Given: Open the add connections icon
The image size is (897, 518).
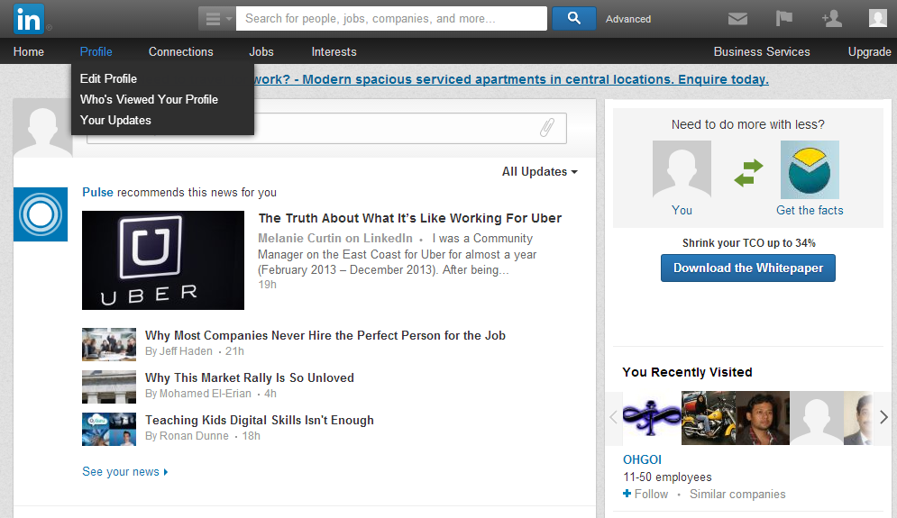Looking at the screenshot, I should (831, 18).
